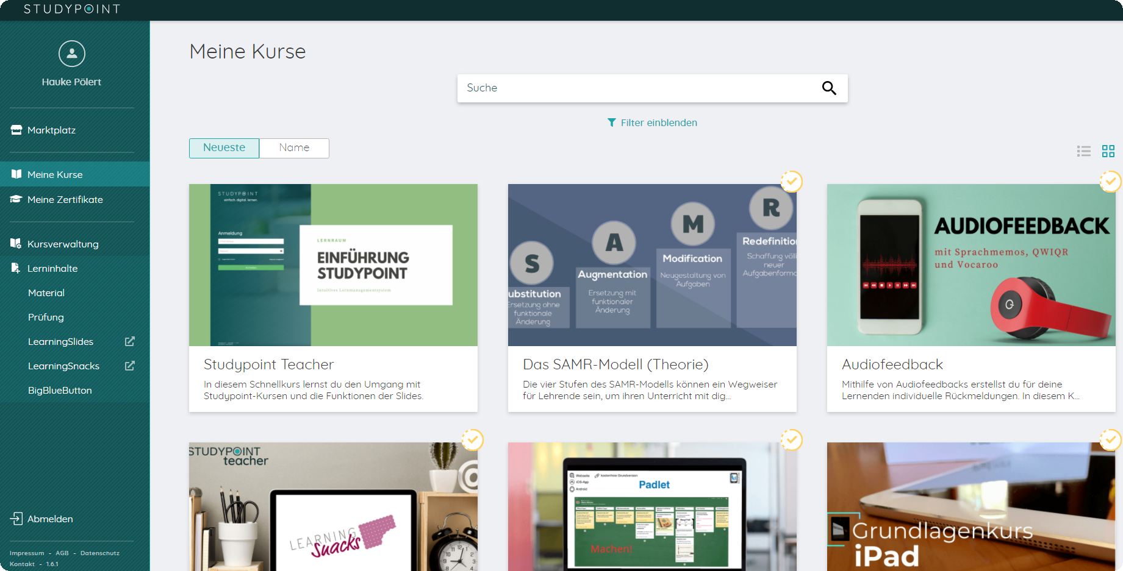Viewport: 1123px width, 571px height.
Task: Click the Meine Zertifikate graduation cap icon
Action: coord(16,199)
